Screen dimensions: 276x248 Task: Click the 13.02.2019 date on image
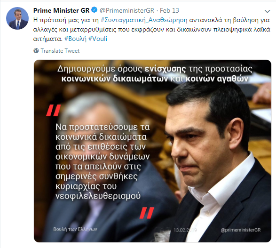point(185,230)
